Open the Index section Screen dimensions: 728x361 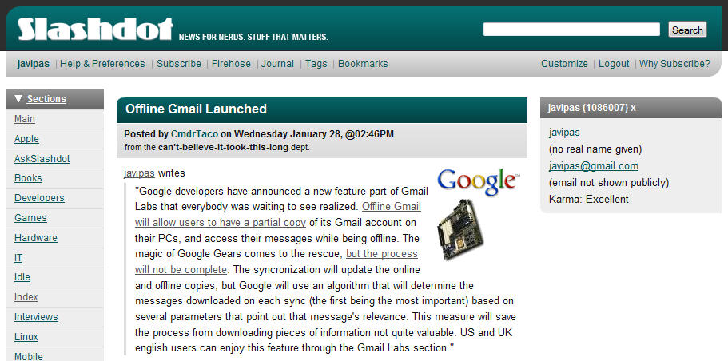[26, 297]
